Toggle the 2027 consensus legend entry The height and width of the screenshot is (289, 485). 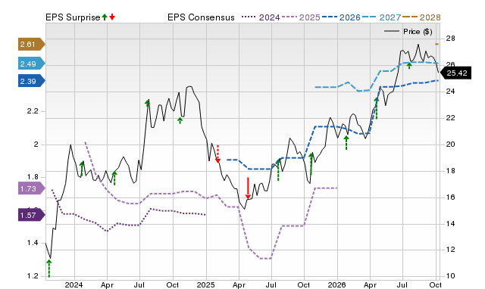click(x=382, y=17)
